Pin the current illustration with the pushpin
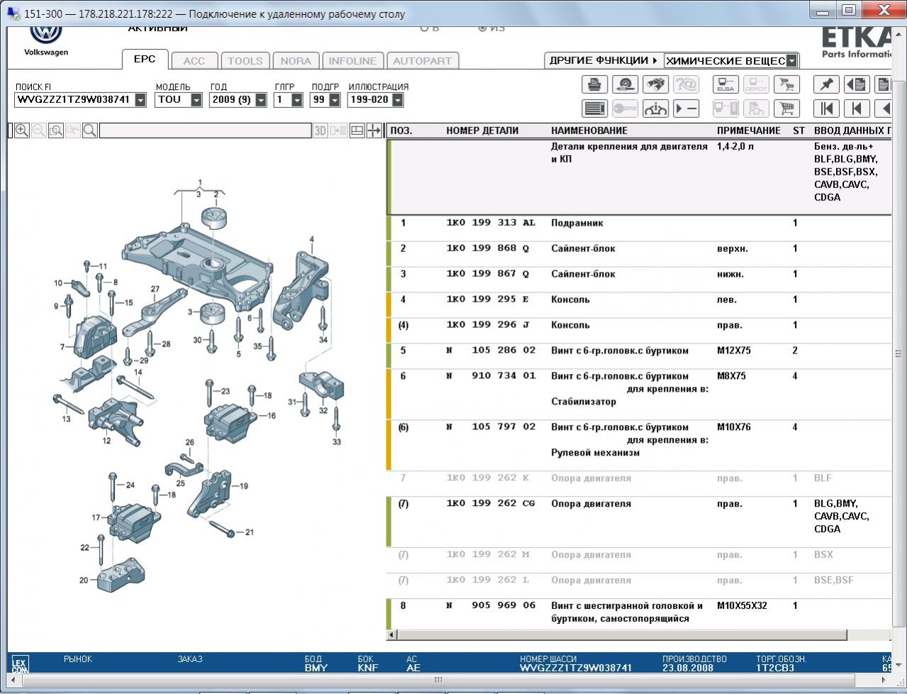This screenshot has width=907, height=694. click(x=826, y=84)
